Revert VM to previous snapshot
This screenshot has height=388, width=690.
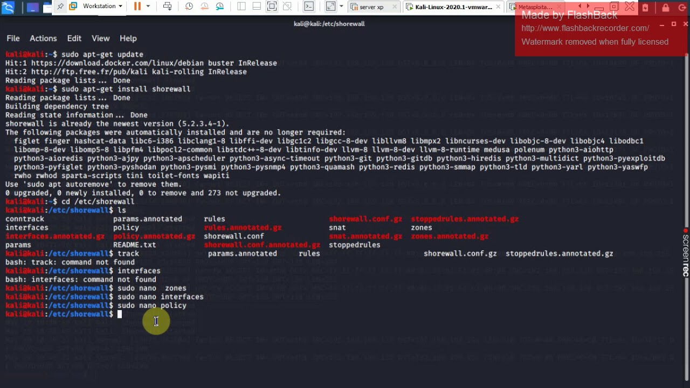(x=204, y=6)
